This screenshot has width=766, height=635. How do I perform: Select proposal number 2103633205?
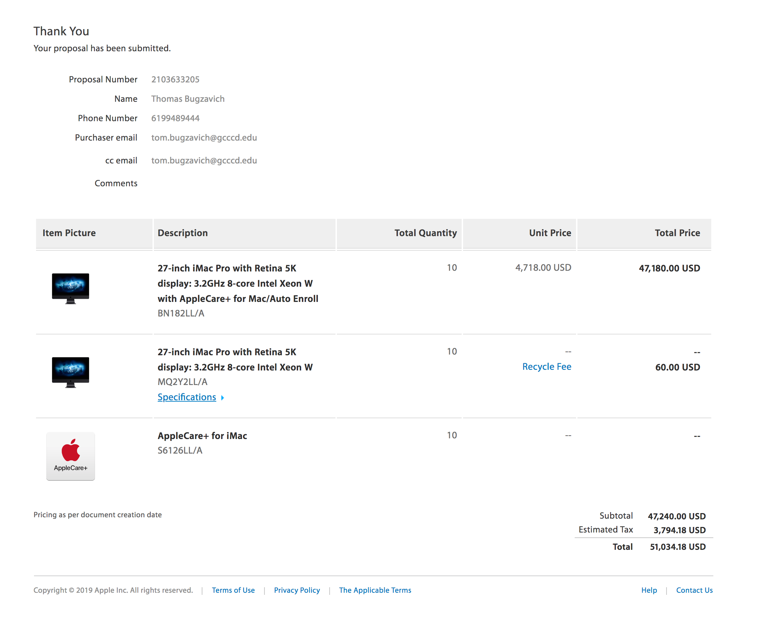point(175,79)
